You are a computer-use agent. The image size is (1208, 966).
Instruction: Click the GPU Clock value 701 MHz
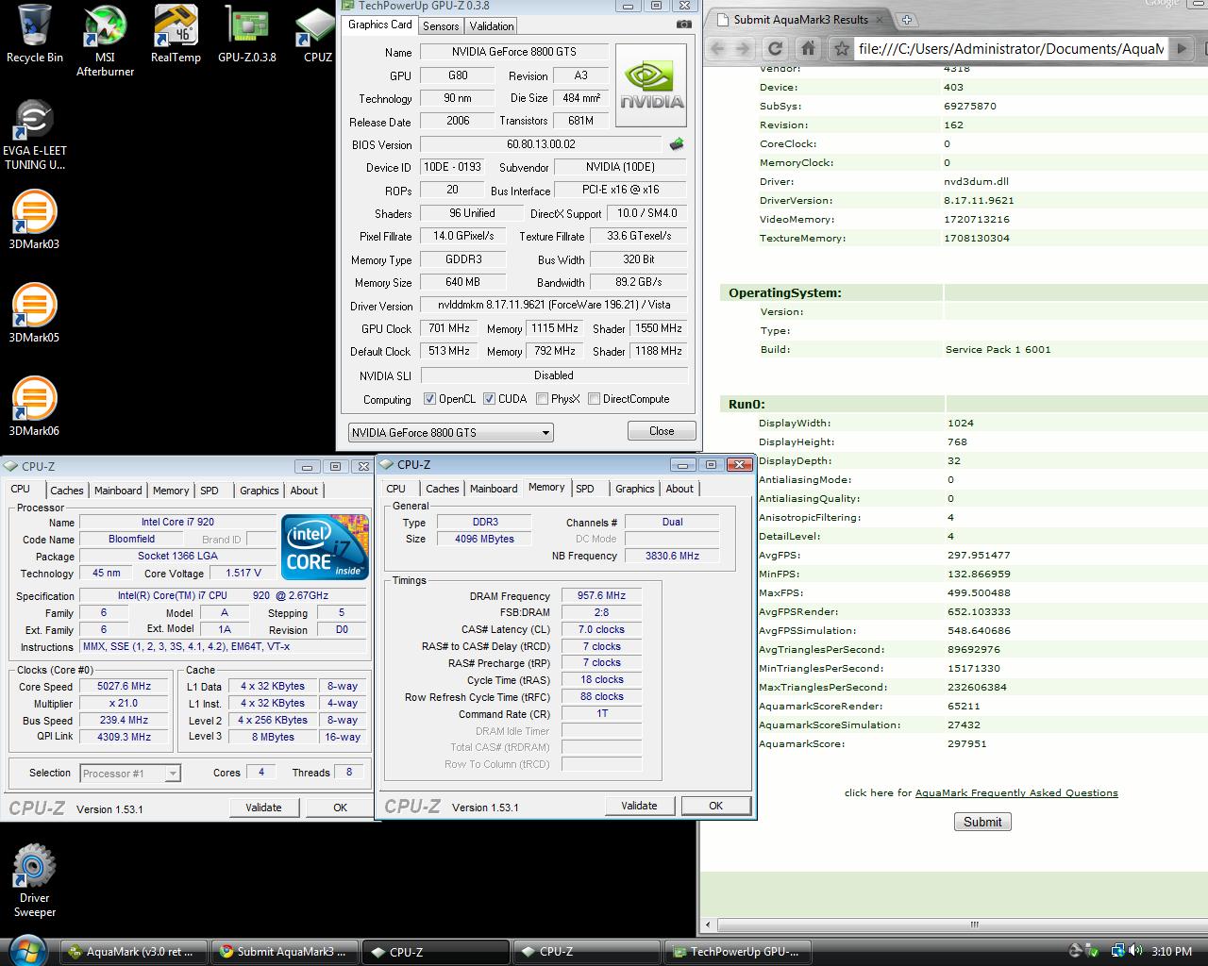click(x=448, y=328)
